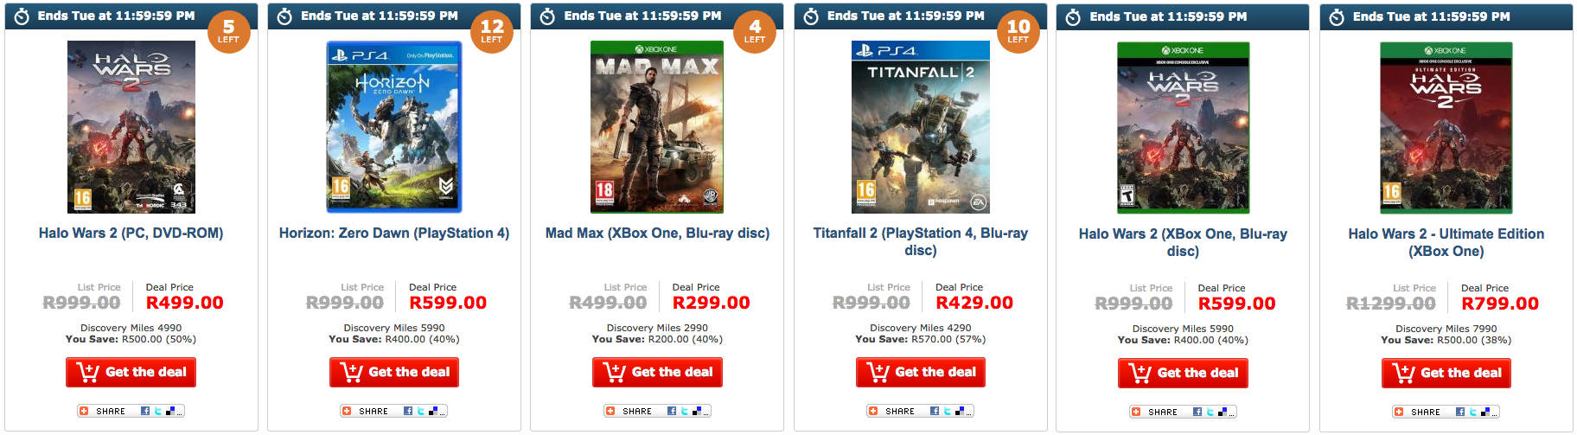Get the deal for Halo Wars 2 Ultimate Edition
This screenshot has height=435, width=1577.
(1446, 373)
